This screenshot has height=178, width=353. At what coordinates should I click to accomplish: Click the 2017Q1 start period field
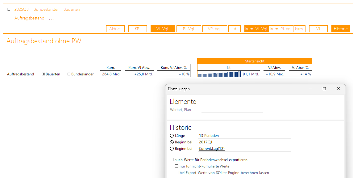tap(244, 142)
